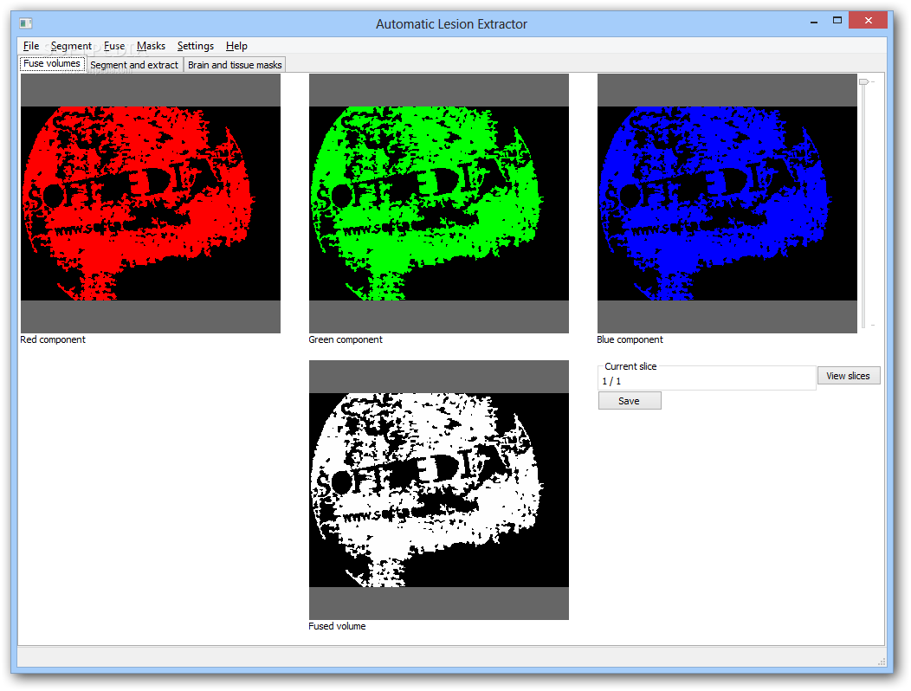
Task: Click the View slices button
Action: 849,376
